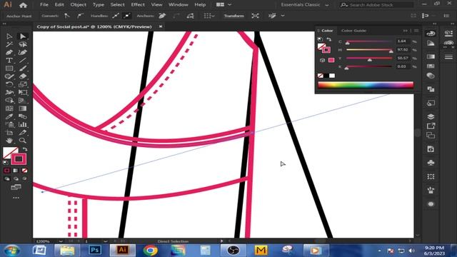Select the Paintbrush tool
457x257 pixels.
pyautogui.click(x=23, y=69)
